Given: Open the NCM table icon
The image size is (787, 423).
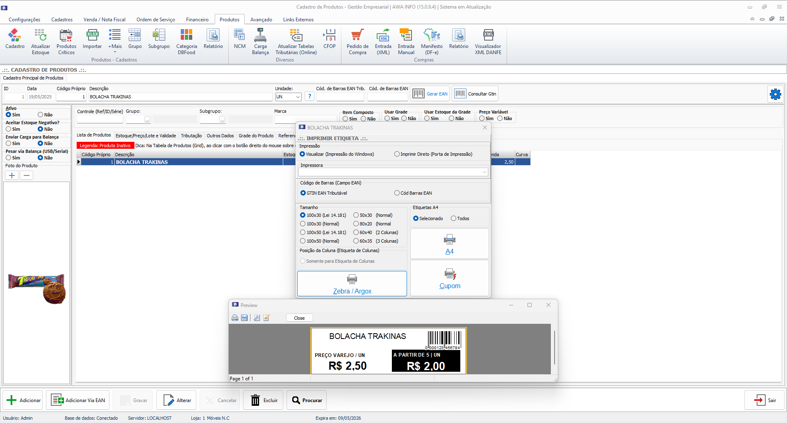Looking at the screenshot, I should click(x=240, y=39).
